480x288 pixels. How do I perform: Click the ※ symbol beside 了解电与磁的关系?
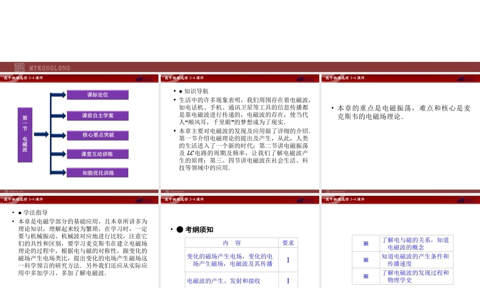tap(366, 243)
